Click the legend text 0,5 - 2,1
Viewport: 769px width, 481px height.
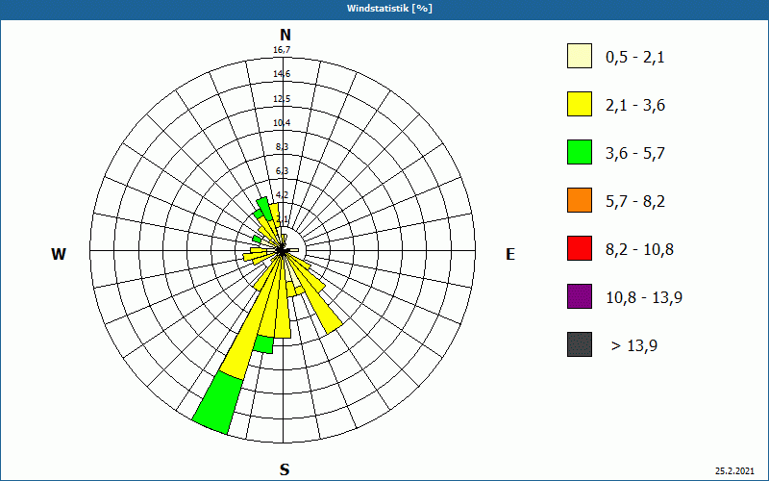click(x=635, y=58)
